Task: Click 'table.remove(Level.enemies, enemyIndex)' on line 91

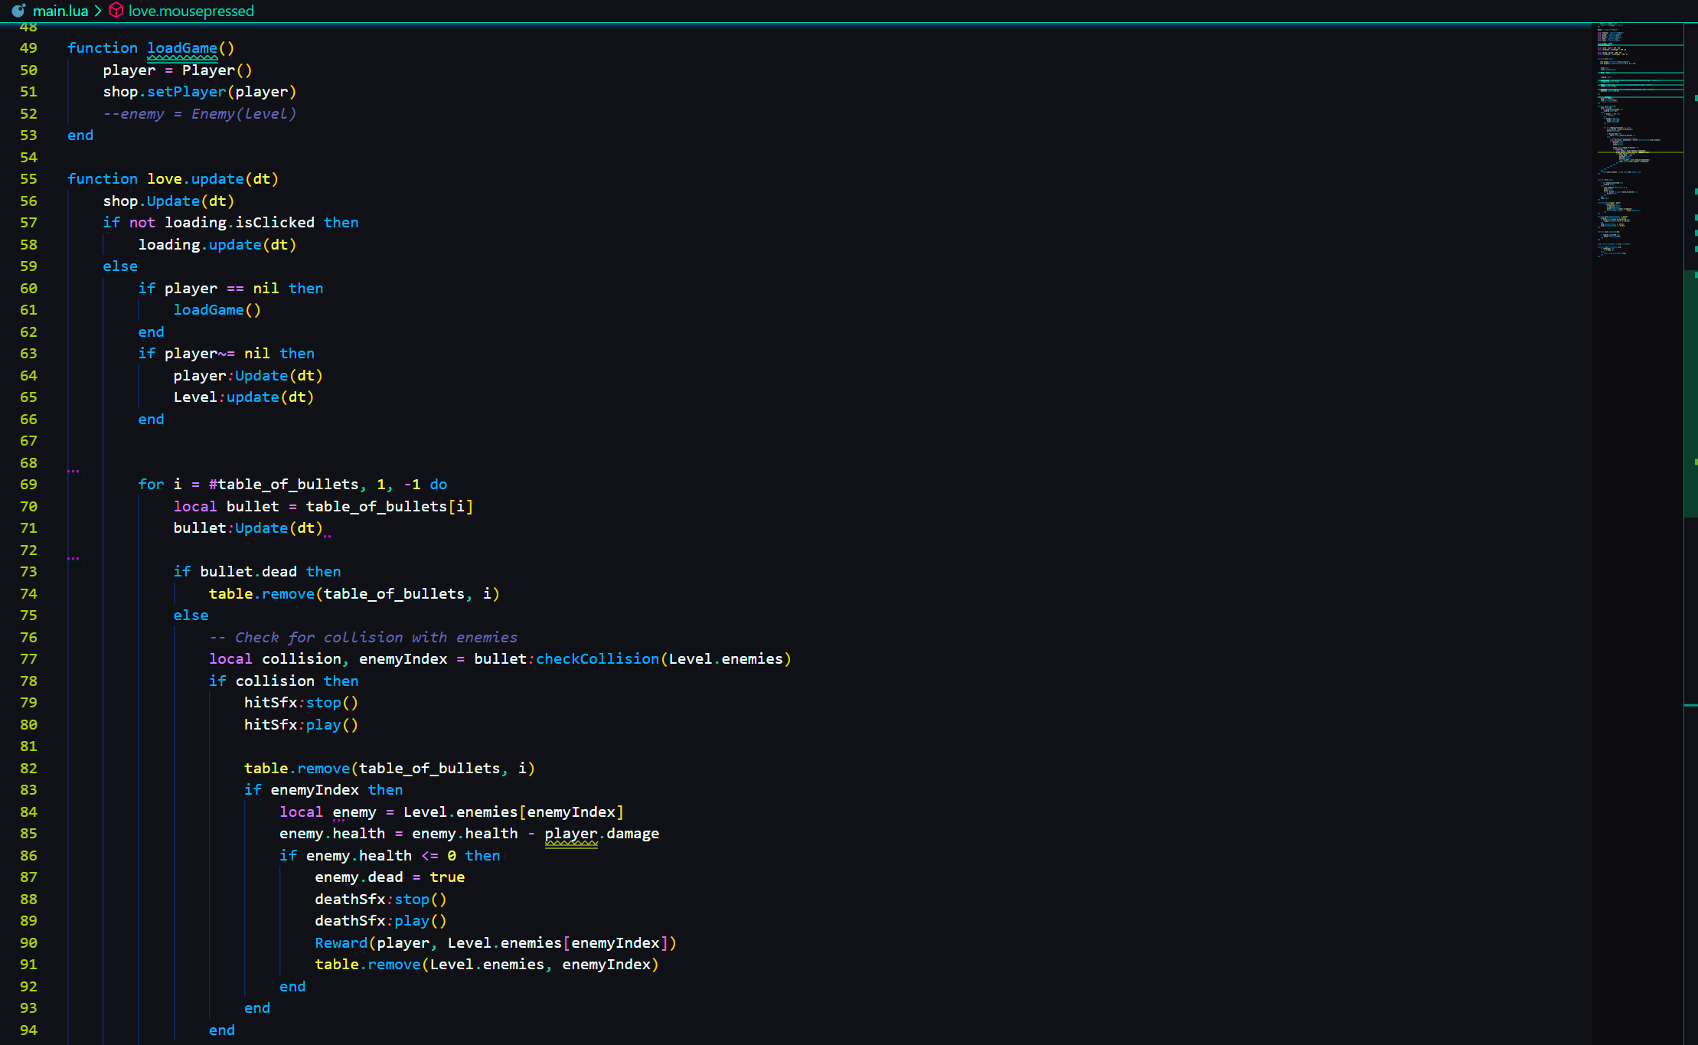Action: 487,965
